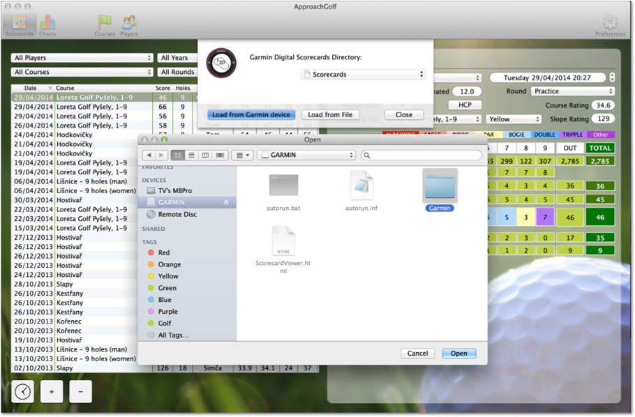Edit the Slope Rating value 129
635x417 pixels.
603,119
